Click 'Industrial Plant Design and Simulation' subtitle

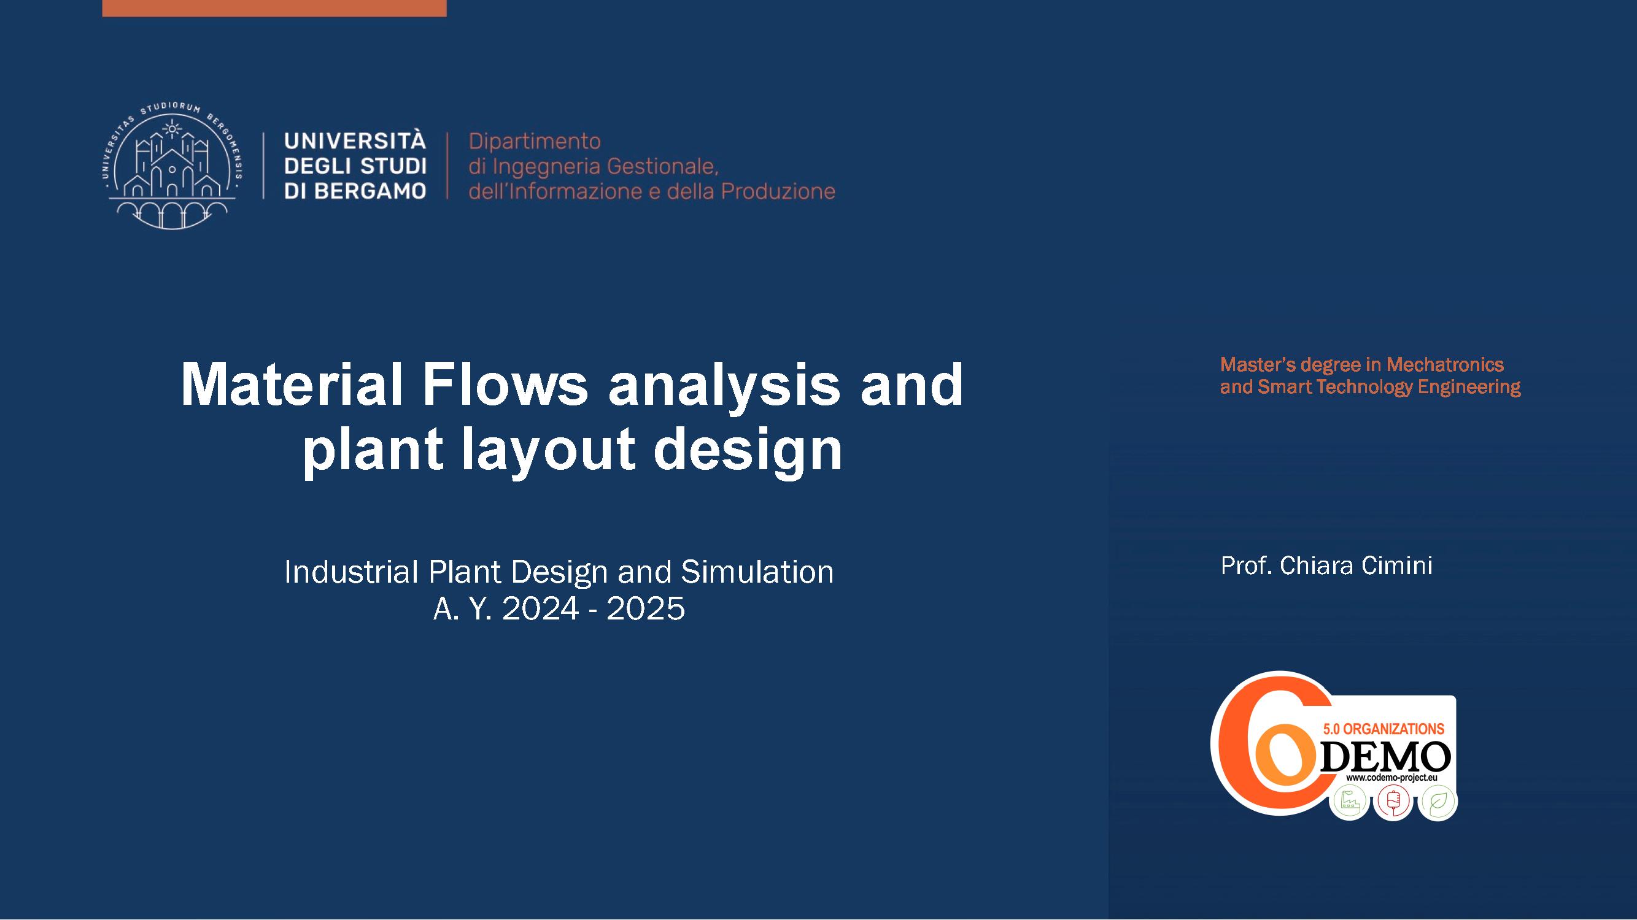click(559, 572)
